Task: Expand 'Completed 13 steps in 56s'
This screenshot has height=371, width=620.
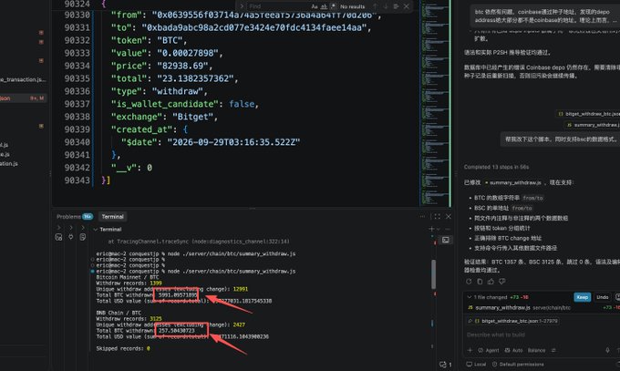Action: pyautogui.click(x=496, y=167)
